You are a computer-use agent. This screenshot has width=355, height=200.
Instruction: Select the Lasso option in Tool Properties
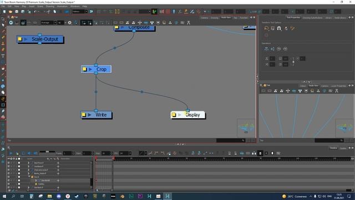click(x=266, y=28)
